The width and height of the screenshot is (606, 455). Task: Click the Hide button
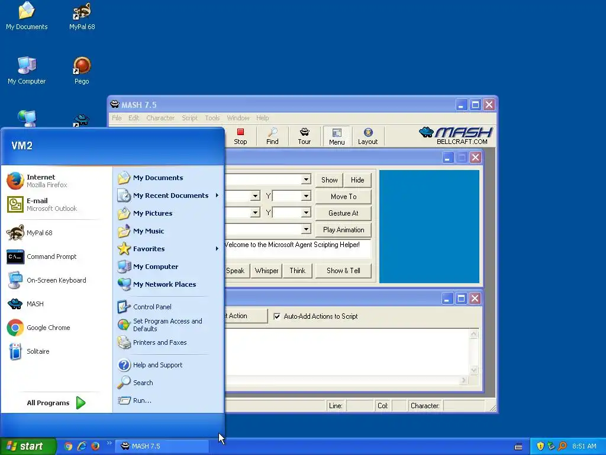357,180
